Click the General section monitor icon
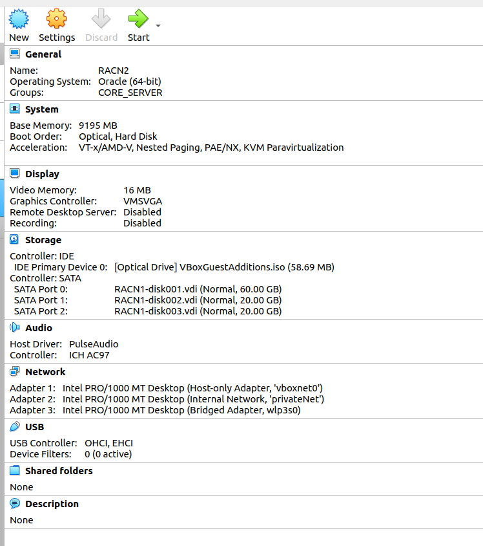The width and height of the screenshot is (483, 546). [15, 54]
